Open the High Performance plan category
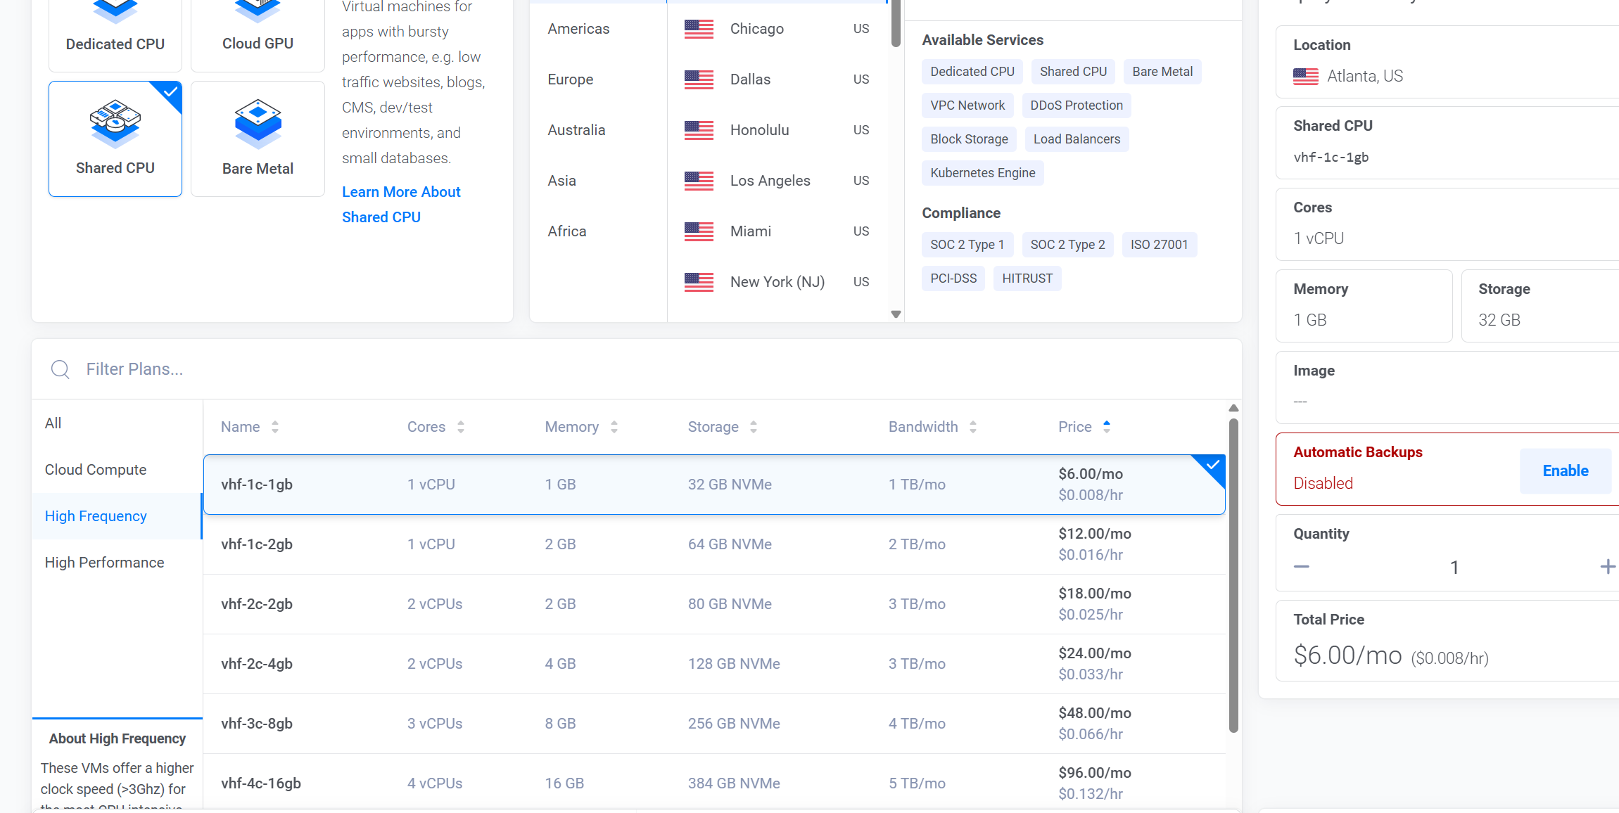The height and width of the screenshot is (813, 1619). tap(104, 563)
